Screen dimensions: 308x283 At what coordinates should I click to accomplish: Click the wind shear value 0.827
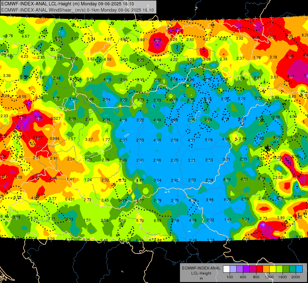37,138
